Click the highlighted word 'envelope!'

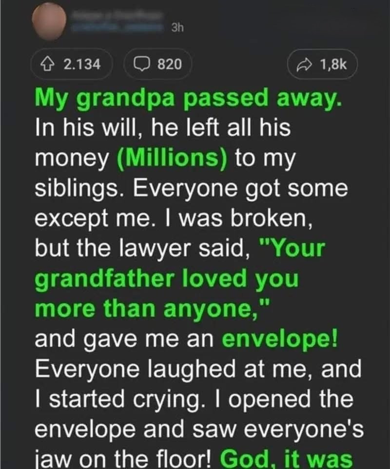(284, 340)
